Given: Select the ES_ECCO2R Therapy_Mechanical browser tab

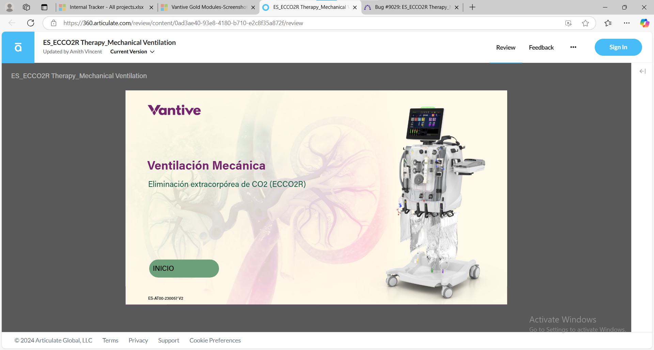Looking at the screenshot, I should coord(311,7).
